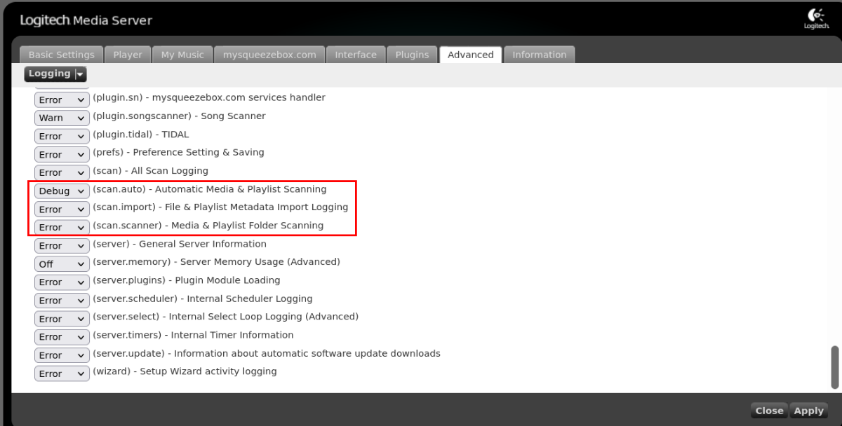The width and height of the screenshot is (842, 426).
Task: Expand the server.update log level dropdown
Action: tap(62, 355)
